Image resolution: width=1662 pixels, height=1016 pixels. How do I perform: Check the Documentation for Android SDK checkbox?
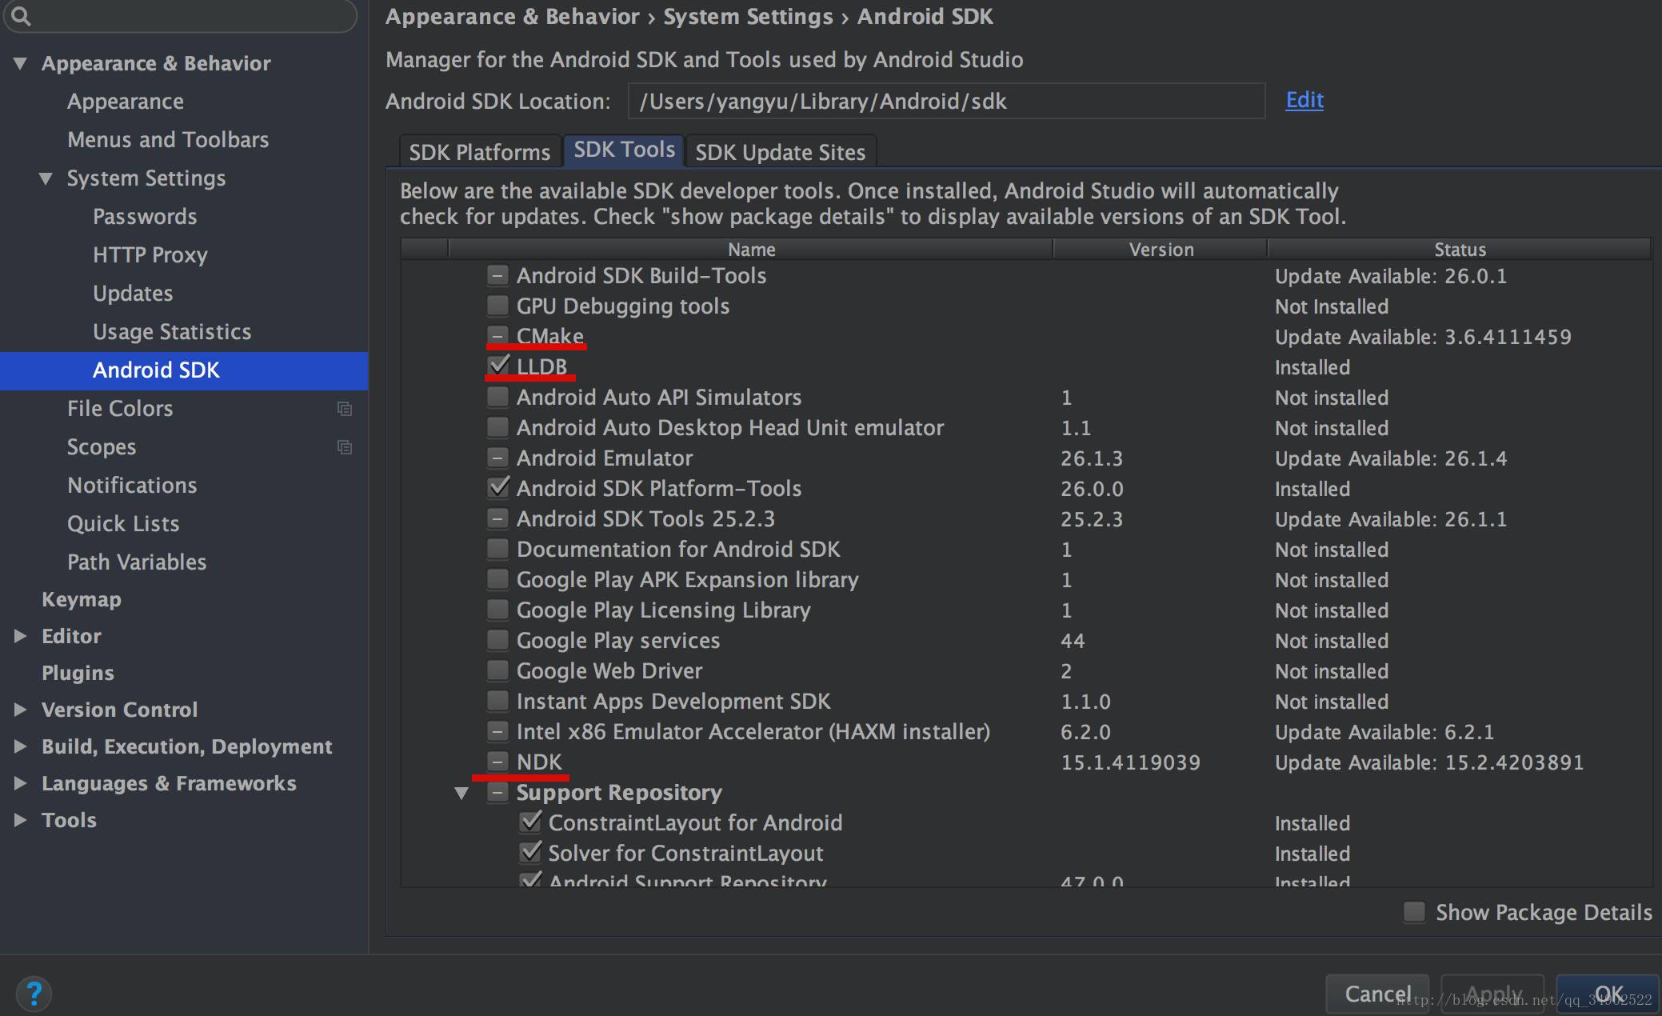pos(497,549)
